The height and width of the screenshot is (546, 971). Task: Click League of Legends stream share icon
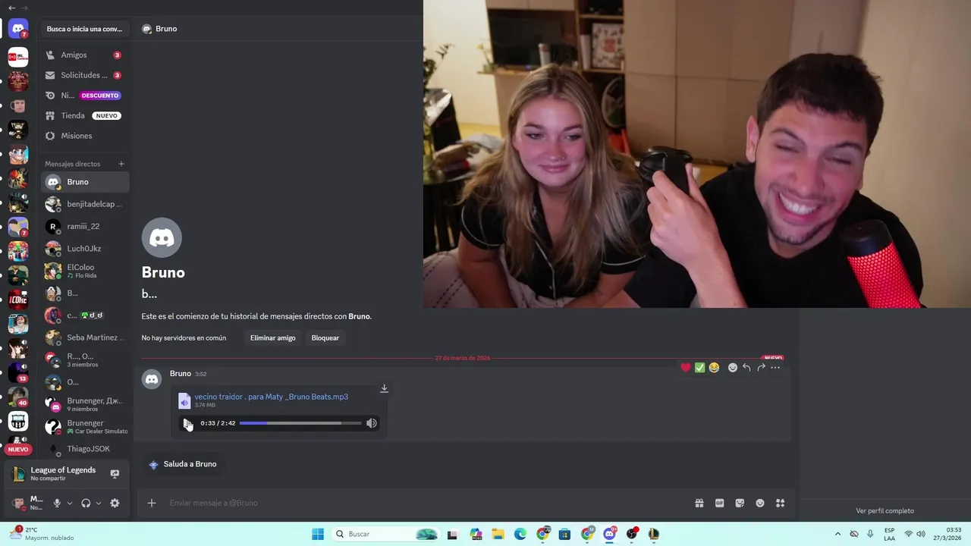[x=115, y=474]
